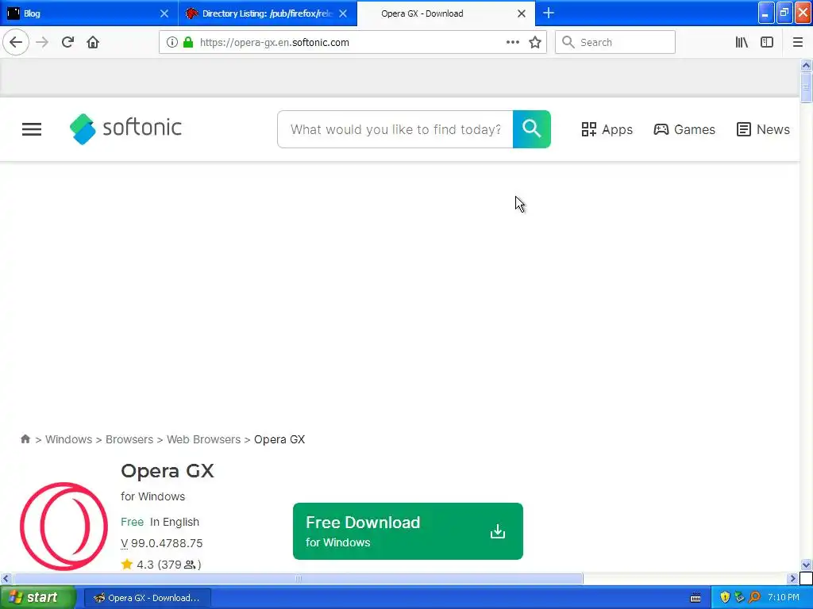Open the Apps section

[x=607, y=129]
